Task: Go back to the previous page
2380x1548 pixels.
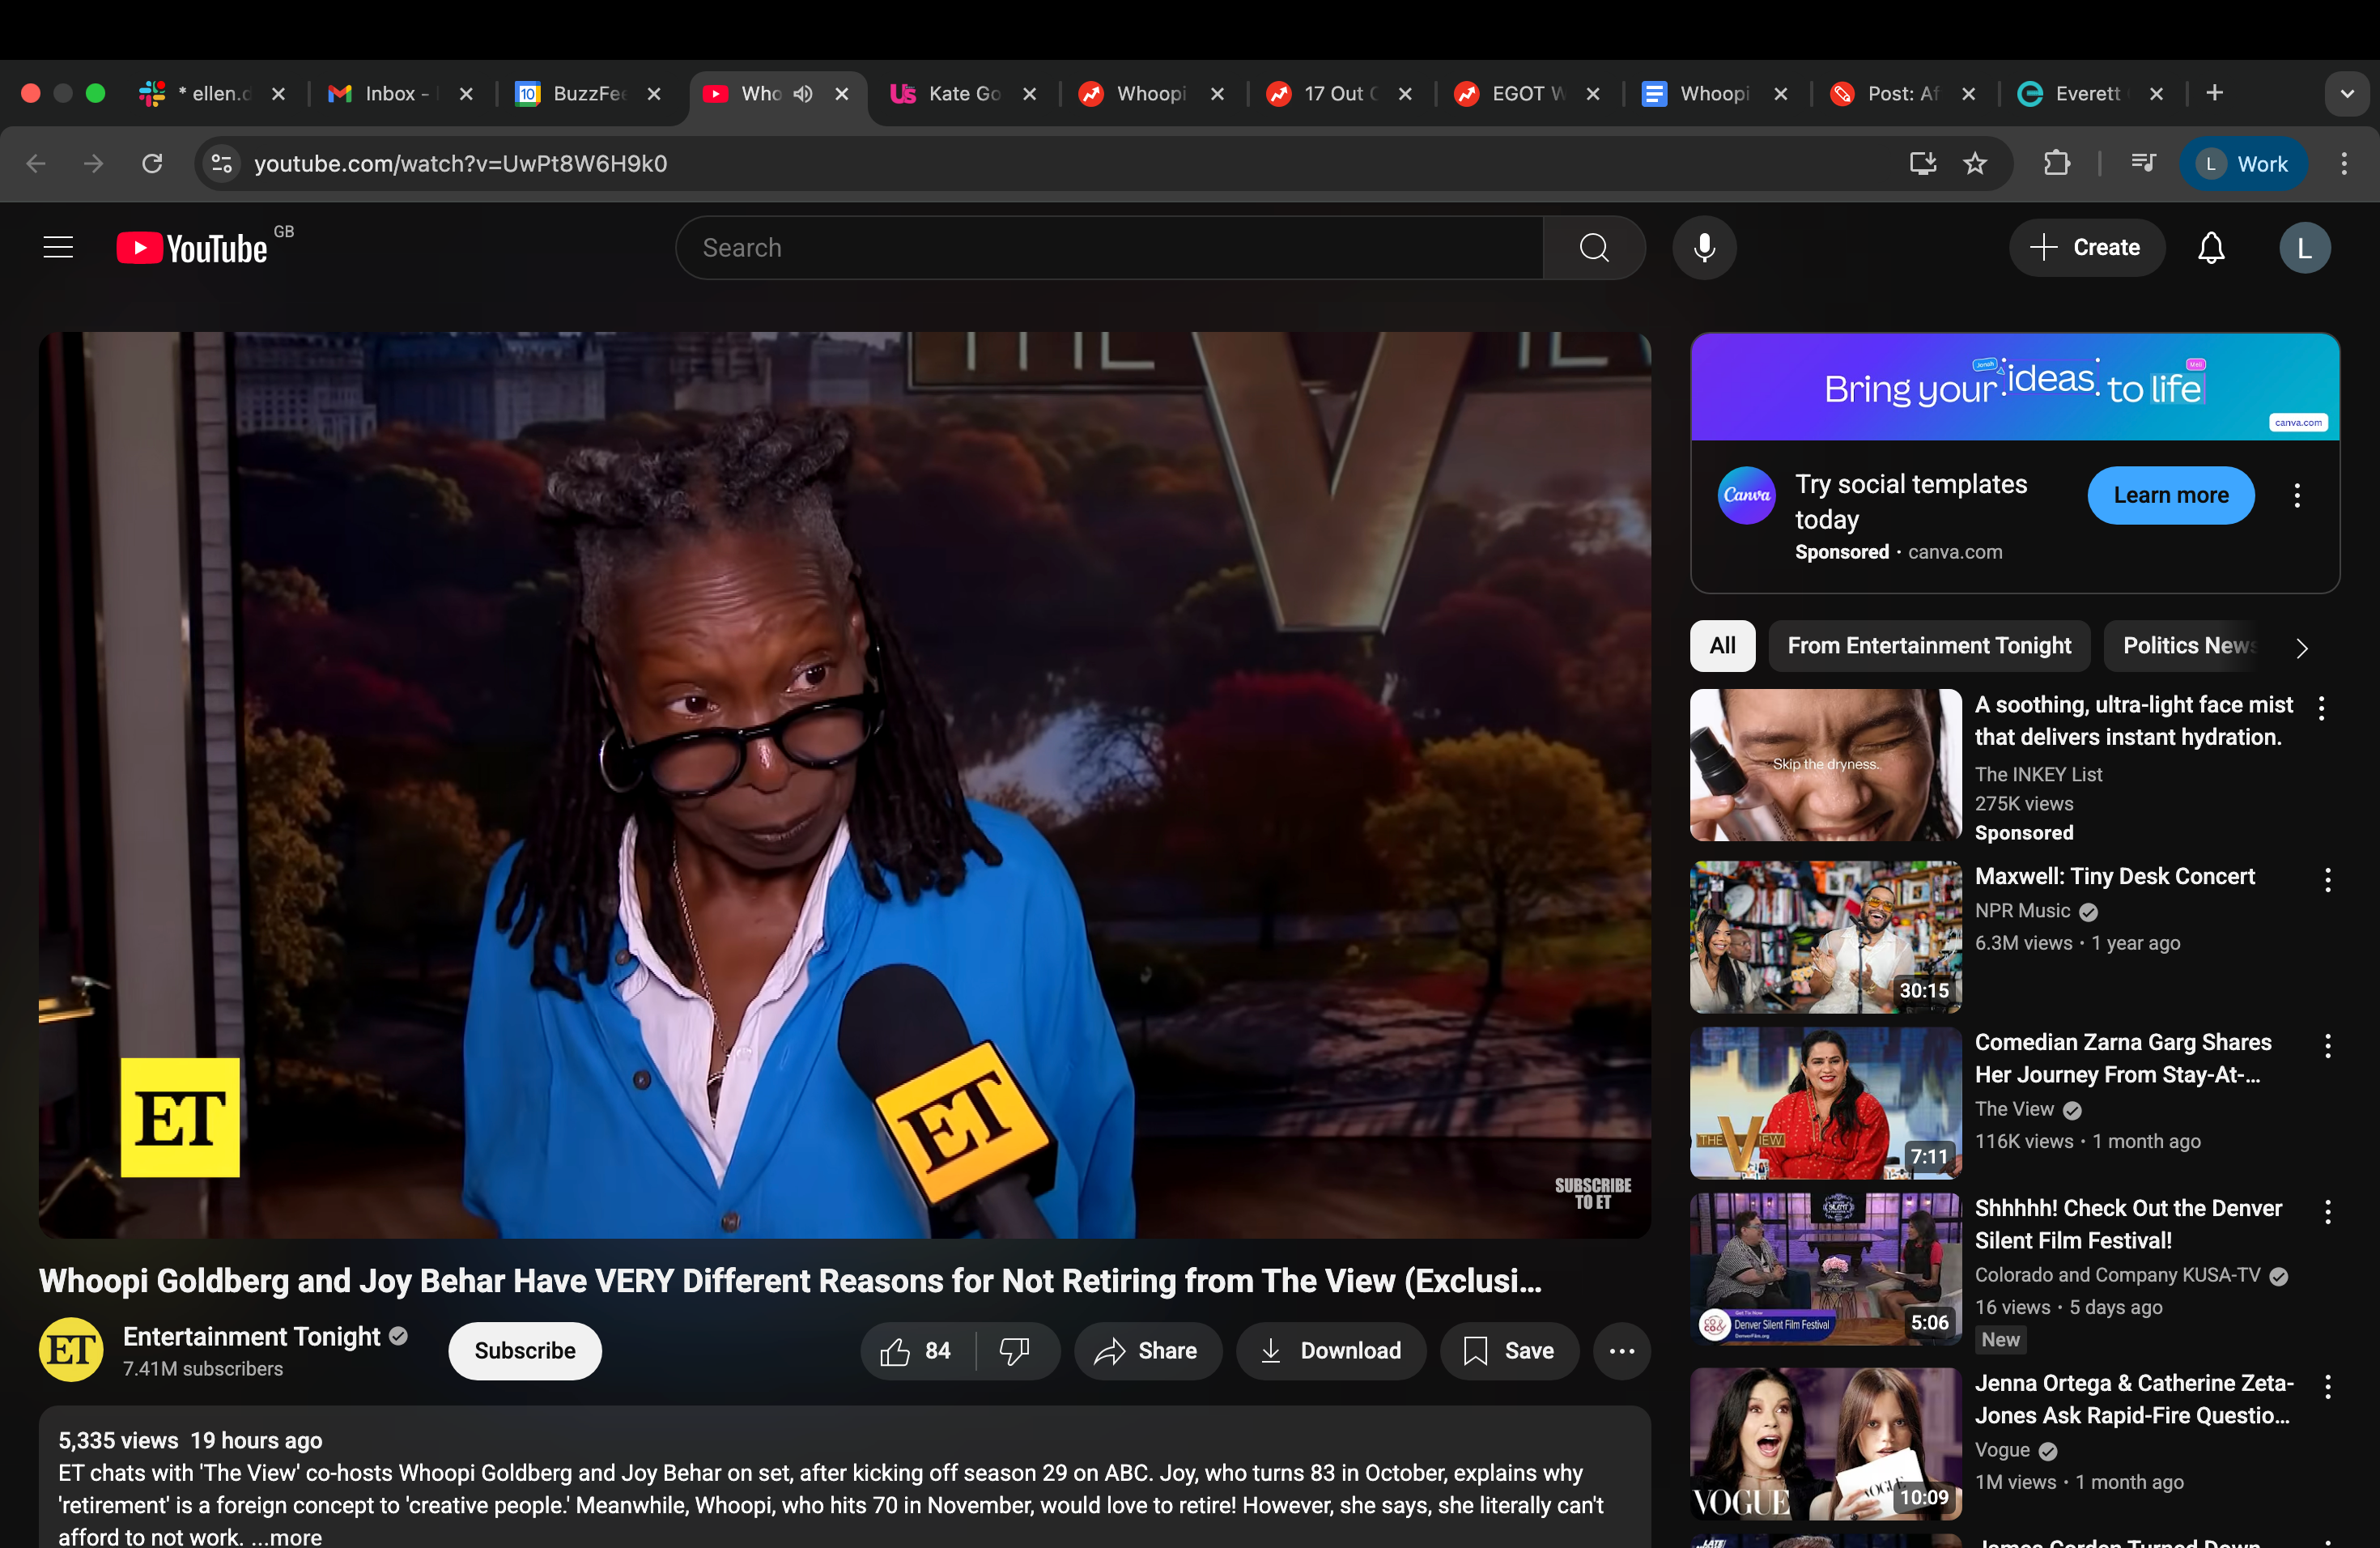Action: pyautogui.click(x=36, y=163)
